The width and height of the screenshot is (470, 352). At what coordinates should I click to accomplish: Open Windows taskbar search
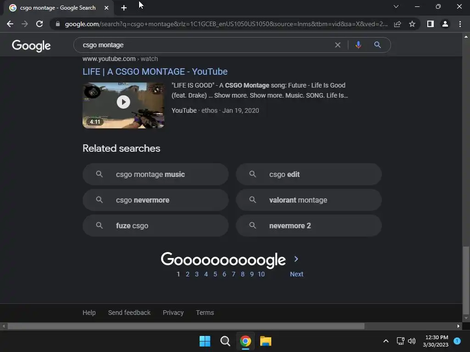(x=225, y=341)
